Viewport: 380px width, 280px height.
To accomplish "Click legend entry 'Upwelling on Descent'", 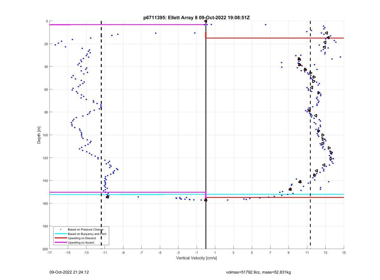I will tap(82, 238).
